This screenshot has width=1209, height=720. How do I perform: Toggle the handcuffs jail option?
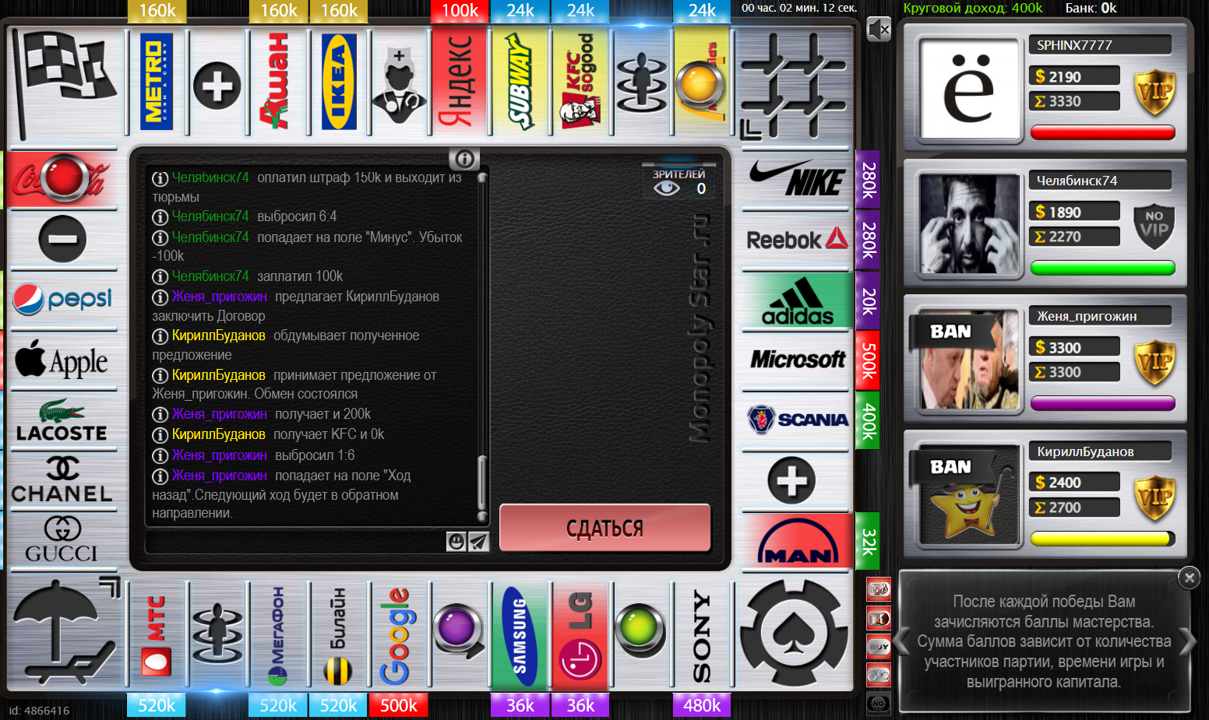tap(879, 674)
